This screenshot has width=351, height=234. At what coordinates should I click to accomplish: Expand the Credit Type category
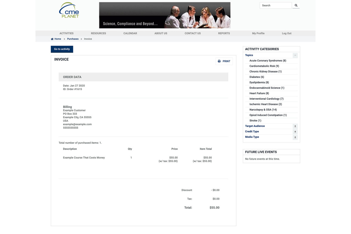tap(295, 132)
